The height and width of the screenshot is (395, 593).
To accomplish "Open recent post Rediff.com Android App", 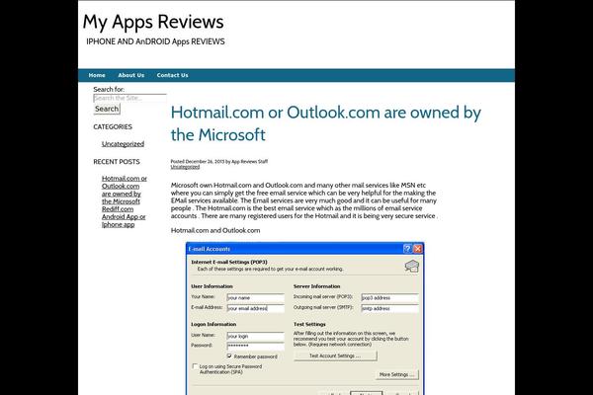I will point(124,216).
